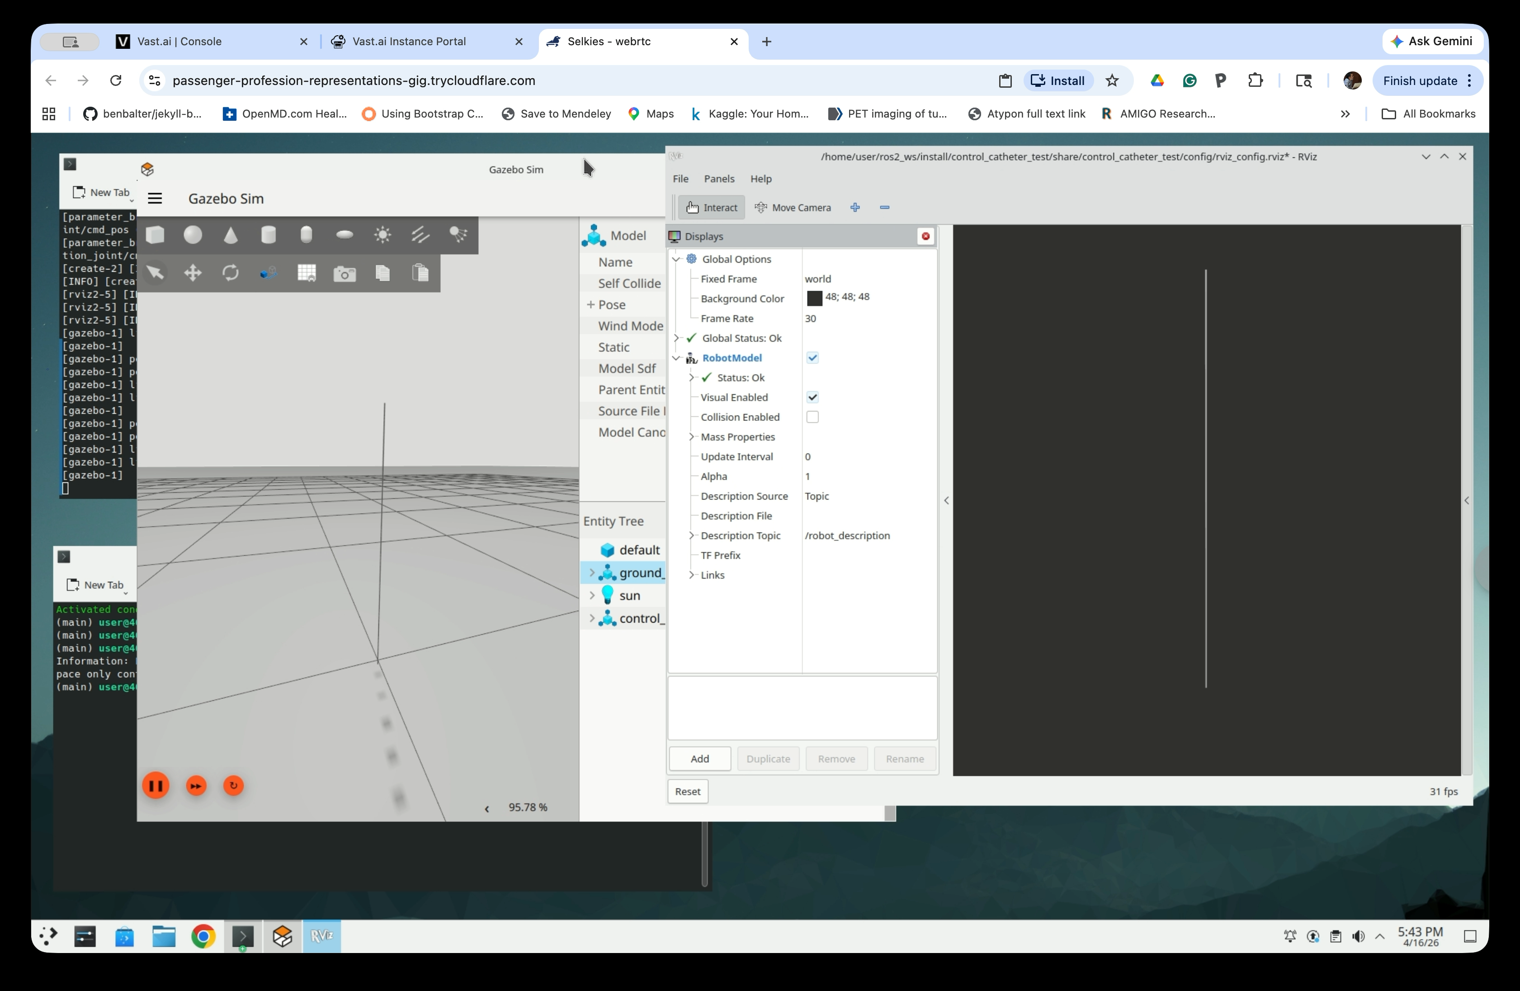Insert a cone shape in Gazebo
The image size is (1520, 991).
click(x=231, y=235)
